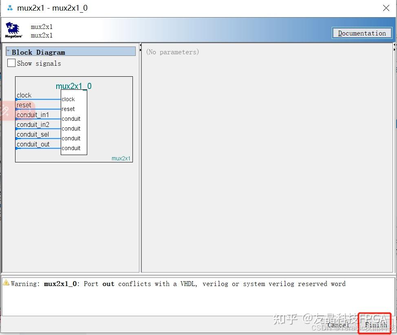Close the mux2x1 dialog window
Image resolution: width=397 pixels, height=335 pixels.
click(386, 8)
